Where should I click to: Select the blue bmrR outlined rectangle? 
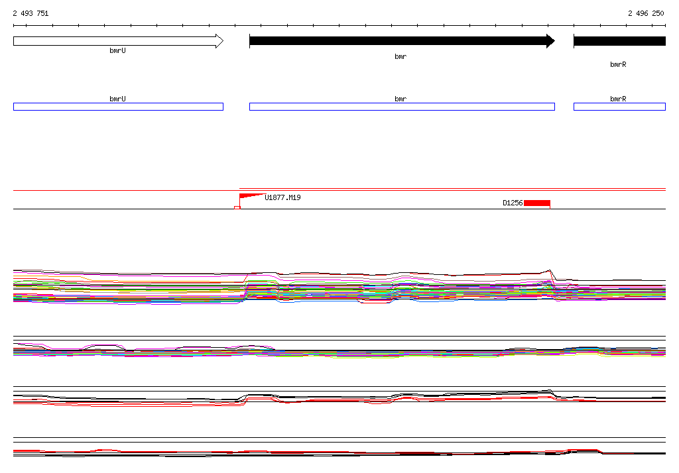coord(620,107)
